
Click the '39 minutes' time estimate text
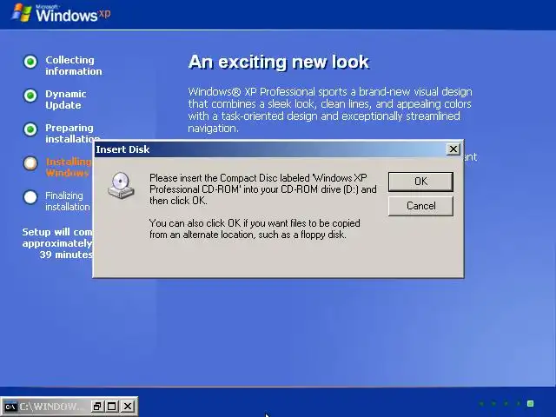(66, 255)
